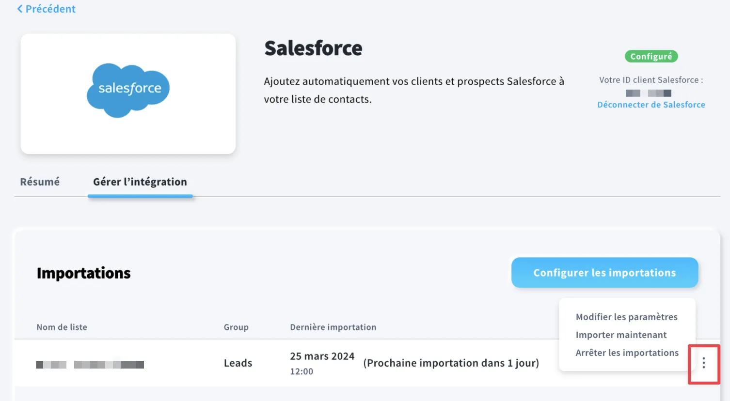Image resolution: width=730 pixels, height=401 pixels.
Task: Click the Nom de liste column header
Action: tap(62, 327)
